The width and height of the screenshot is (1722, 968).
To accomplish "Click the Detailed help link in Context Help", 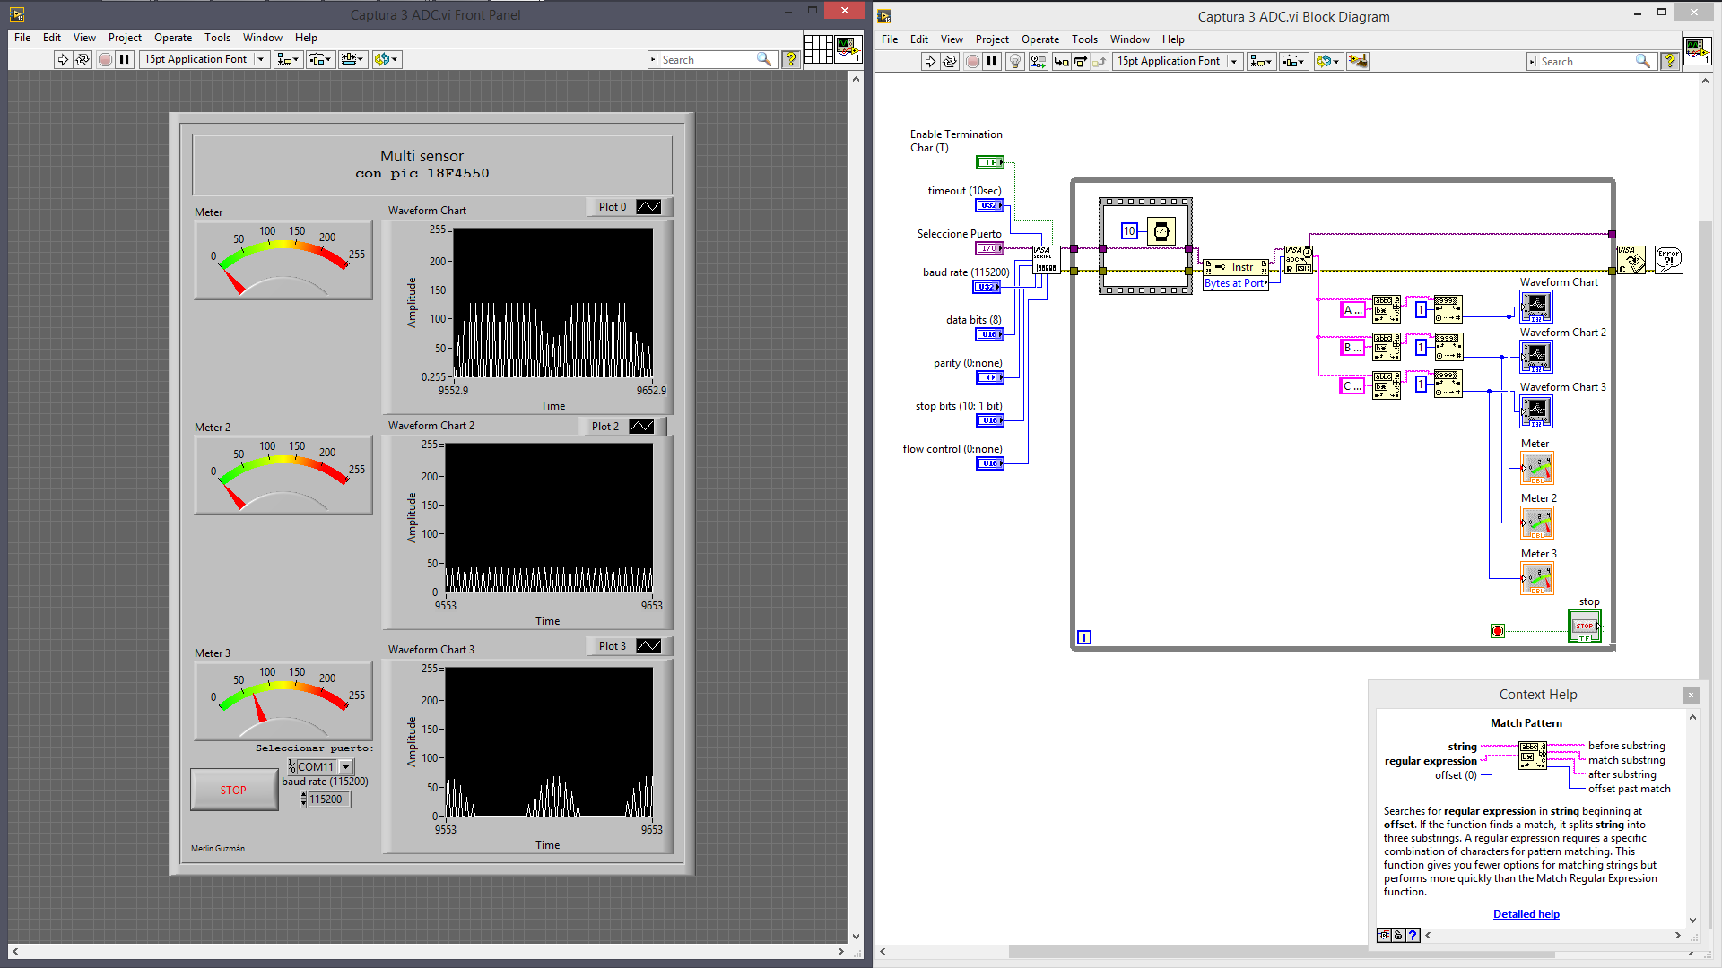I will pos(1526,913).
